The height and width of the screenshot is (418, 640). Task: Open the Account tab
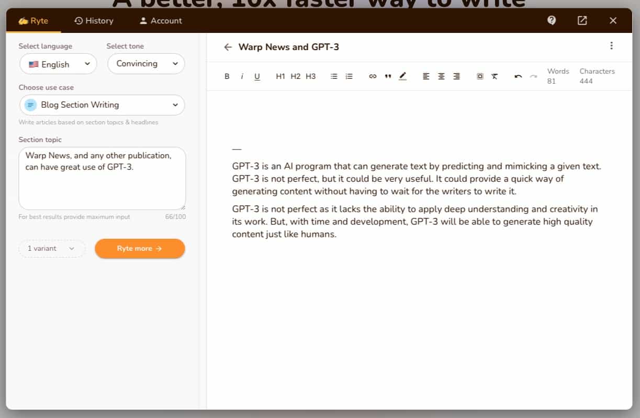(161, 21)
